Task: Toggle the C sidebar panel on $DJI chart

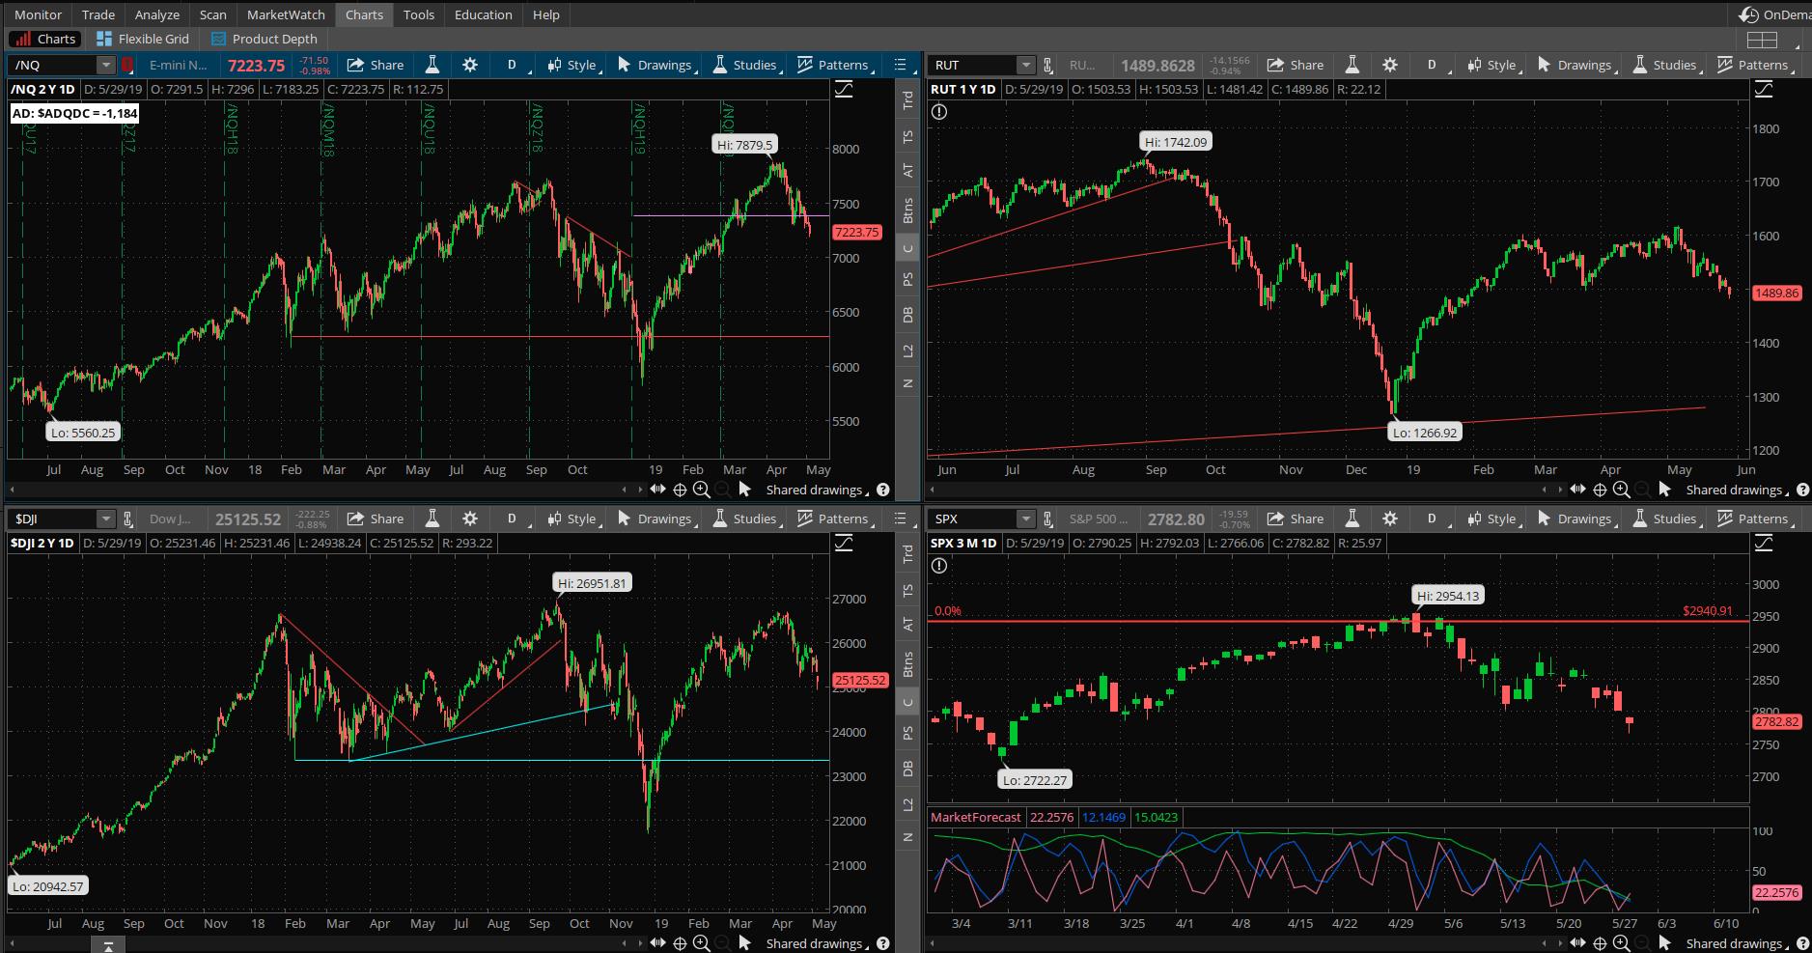Action: pos(907,701)
